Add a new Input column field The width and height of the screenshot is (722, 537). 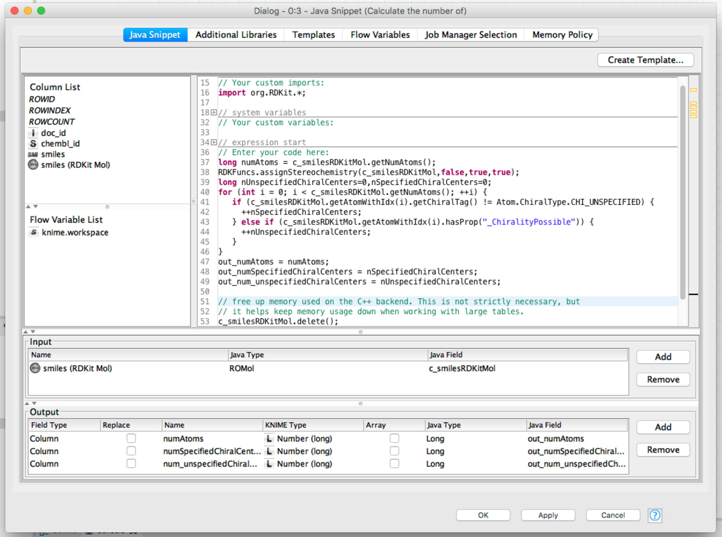coord(663,357)
